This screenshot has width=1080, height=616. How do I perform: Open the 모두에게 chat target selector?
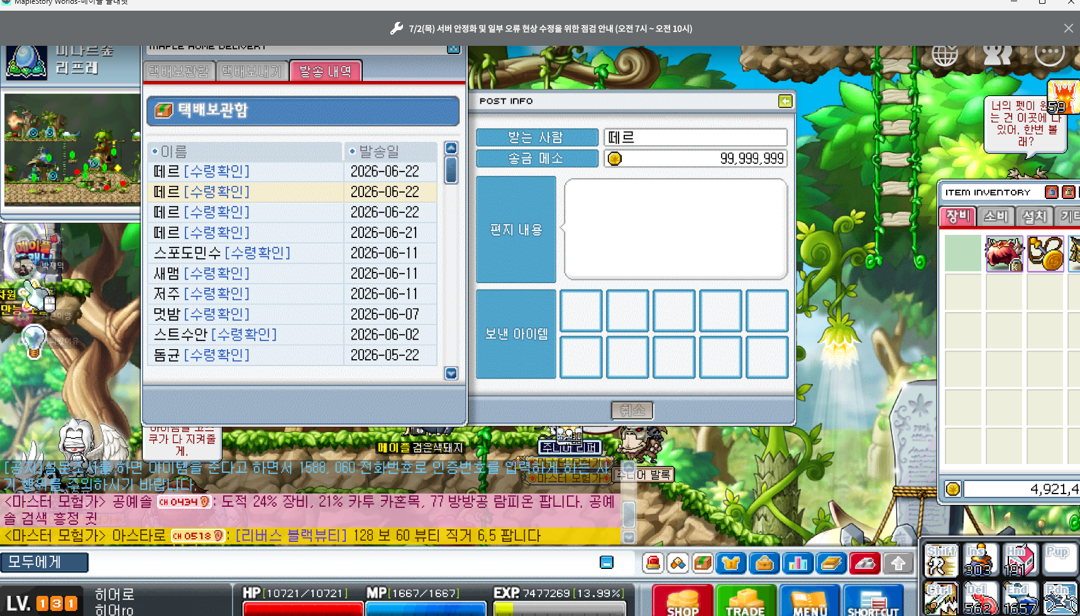(45, 563)
